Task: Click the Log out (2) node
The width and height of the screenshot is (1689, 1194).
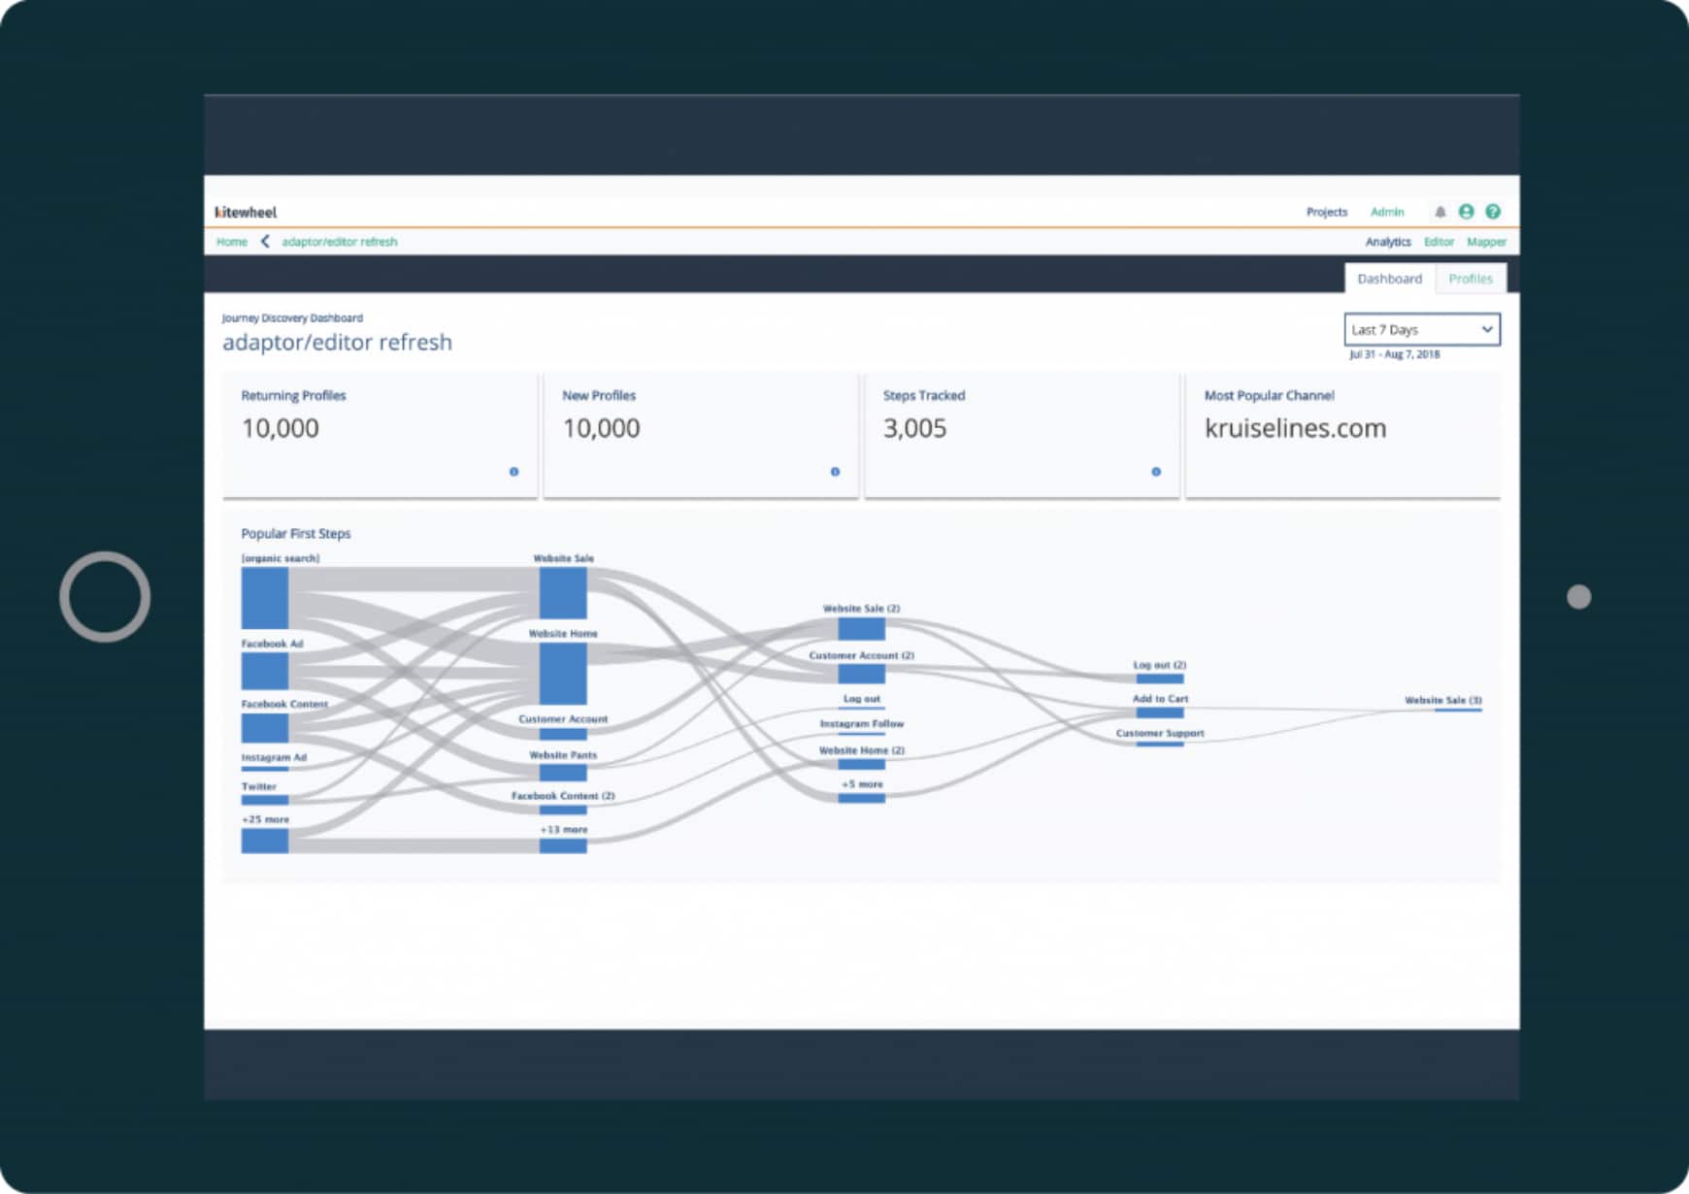Action: (x=1160, y=678)
